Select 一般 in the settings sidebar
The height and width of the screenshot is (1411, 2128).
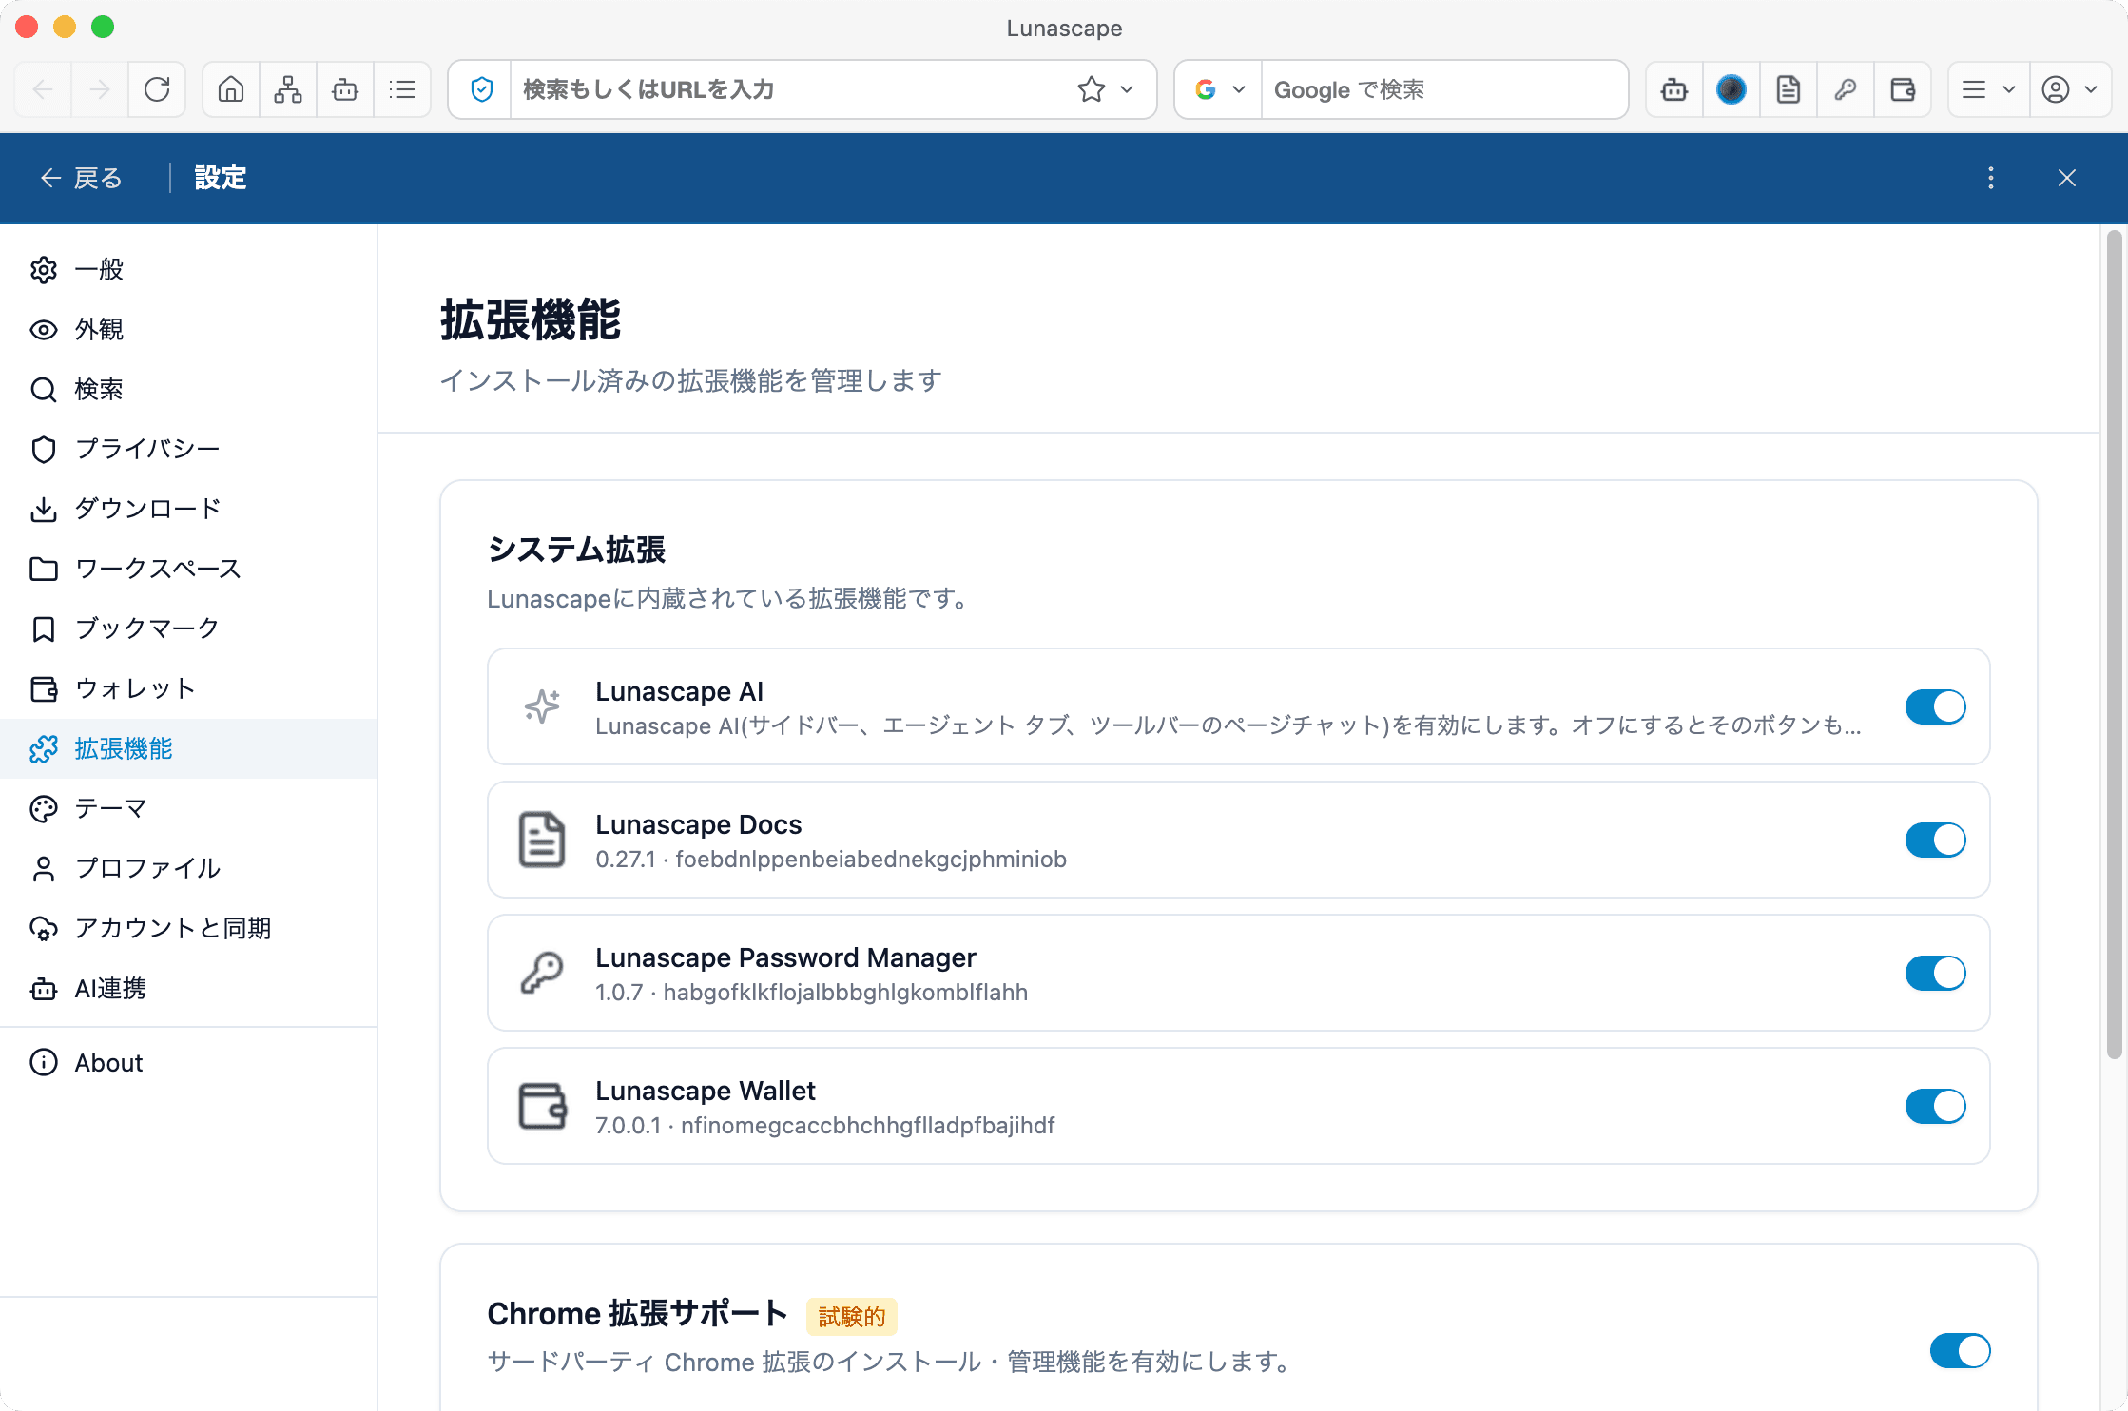coord(188,269)
